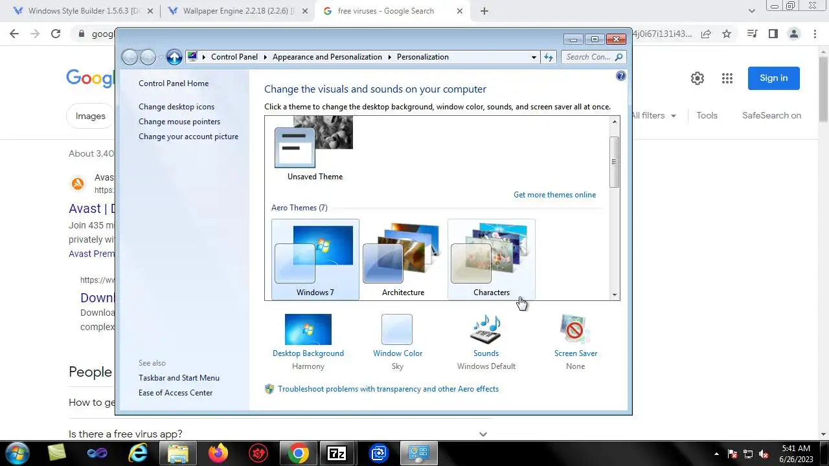Open Google Settings gear icon
The image size is (829, 466).
(698, 78)
